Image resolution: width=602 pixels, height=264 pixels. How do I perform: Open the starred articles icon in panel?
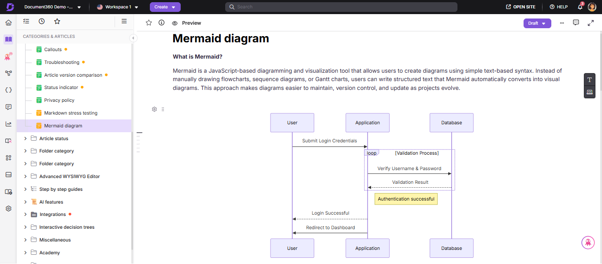[x=57, y=21]
